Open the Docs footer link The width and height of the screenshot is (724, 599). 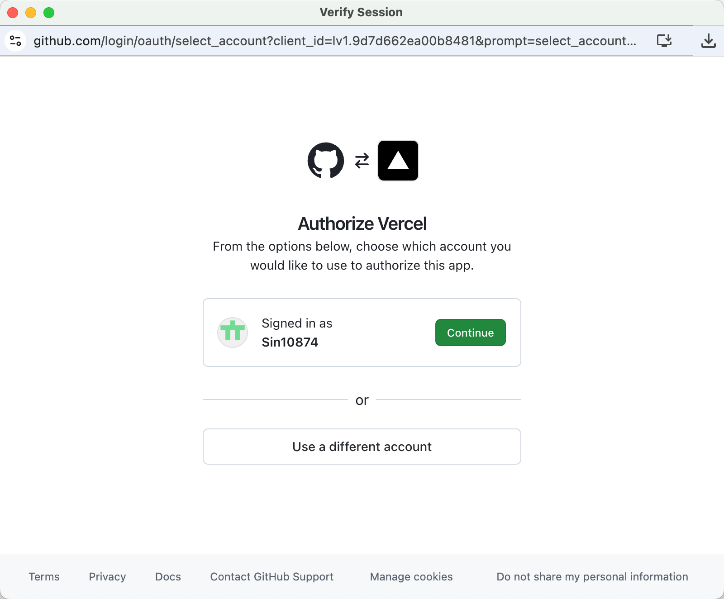168,577
